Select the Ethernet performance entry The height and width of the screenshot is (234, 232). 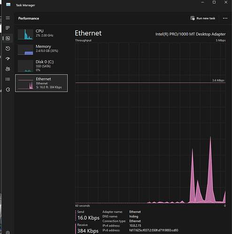pos(41,83)
